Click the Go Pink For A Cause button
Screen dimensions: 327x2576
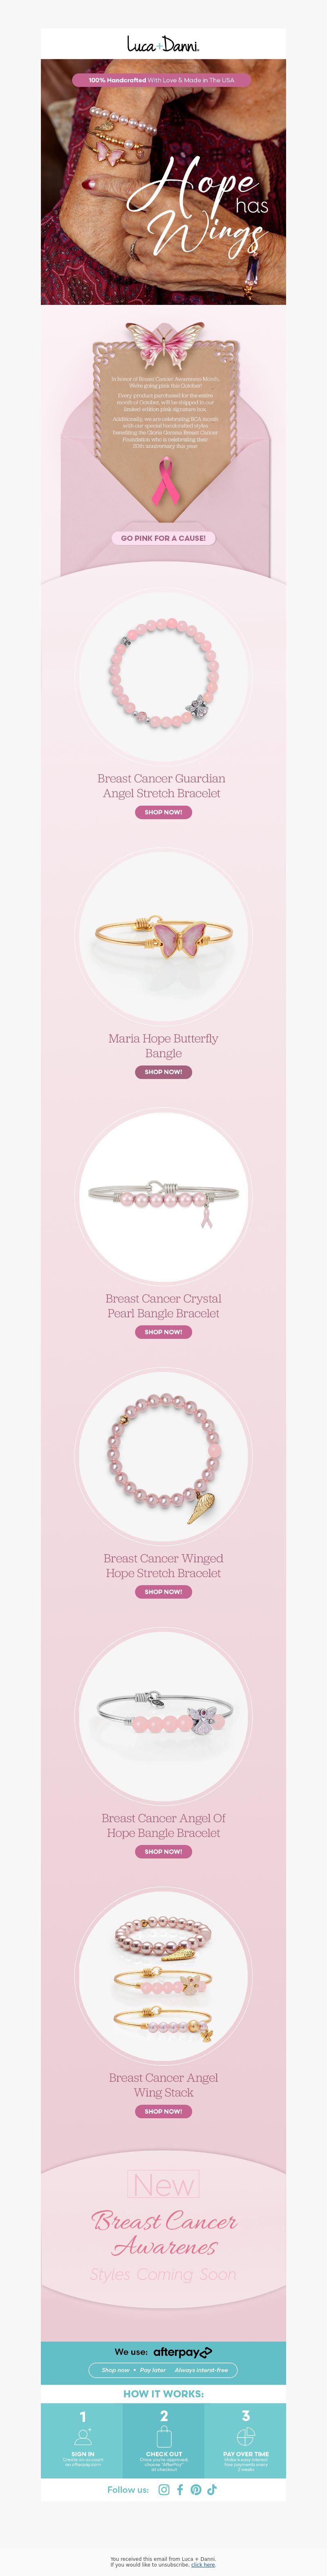[x=163, y=538]
